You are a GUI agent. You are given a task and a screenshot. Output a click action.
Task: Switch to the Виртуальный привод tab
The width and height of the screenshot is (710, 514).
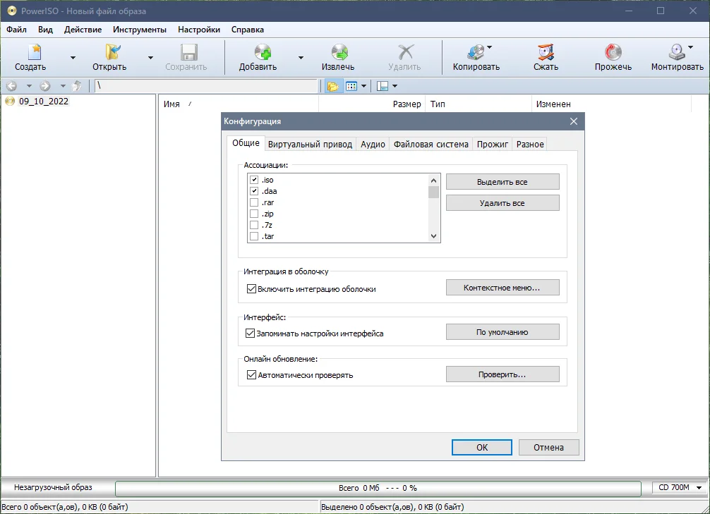click(310, 145)
